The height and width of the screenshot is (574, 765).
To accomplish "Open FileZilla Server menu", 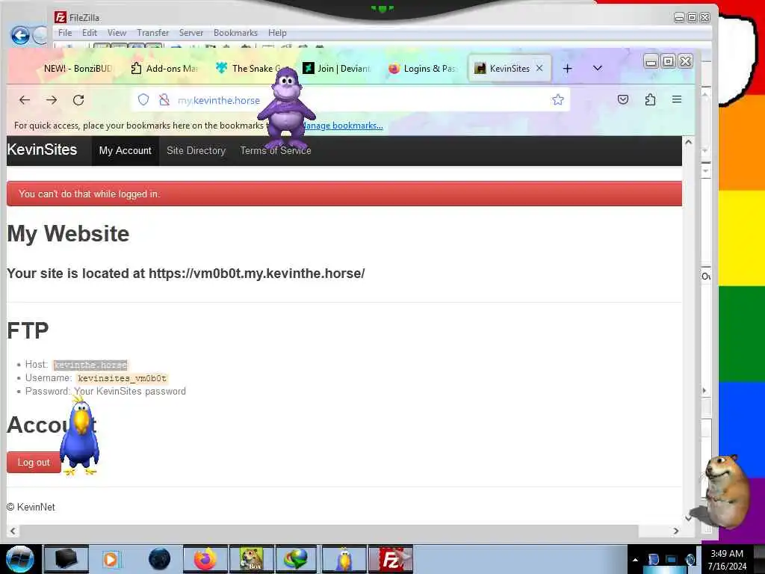I will 191,33.
